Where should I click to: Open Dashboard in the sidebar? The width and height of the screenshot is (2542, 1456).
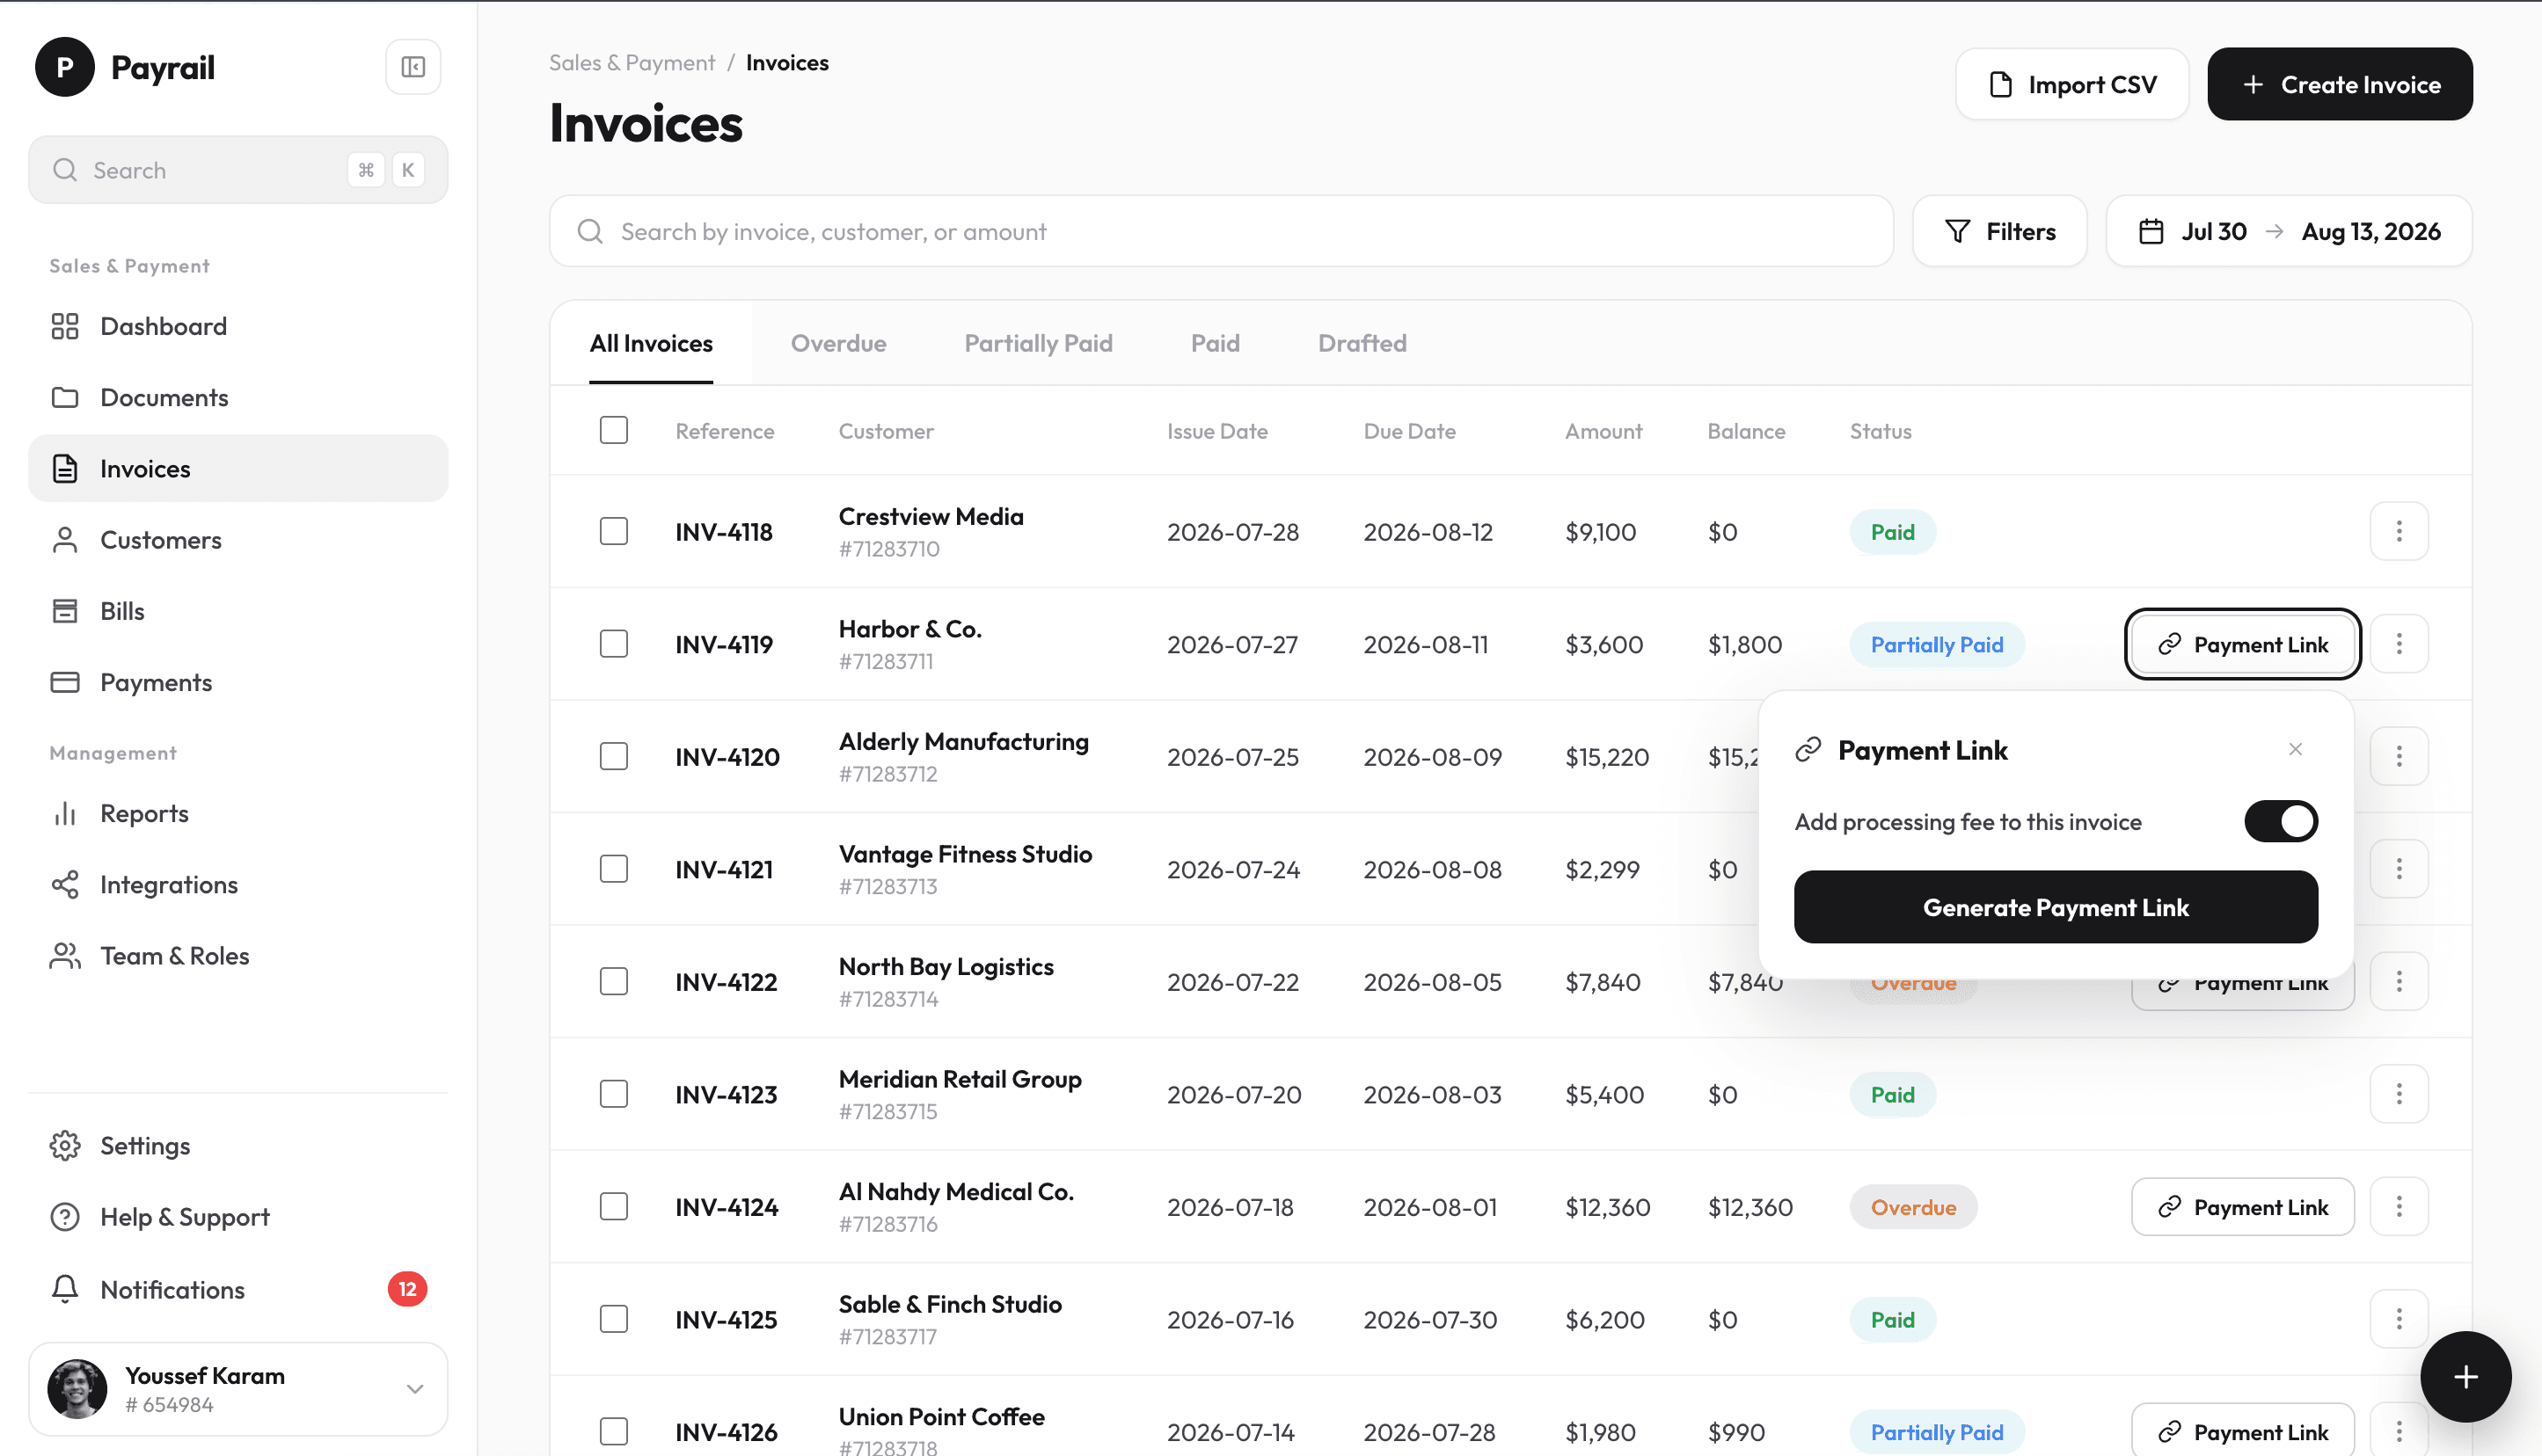(238, 326)
